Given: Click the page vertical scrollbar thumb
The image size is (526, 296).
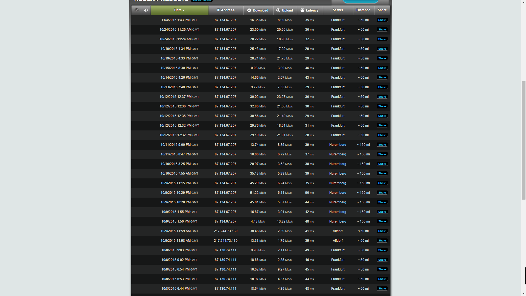Looking at the screenshot, I should click(524, 140).
